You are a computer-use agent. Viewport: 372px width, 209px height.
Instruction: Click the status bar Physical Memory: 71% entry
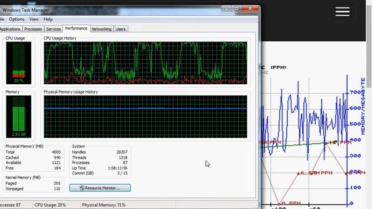click(x=103, y=205)
